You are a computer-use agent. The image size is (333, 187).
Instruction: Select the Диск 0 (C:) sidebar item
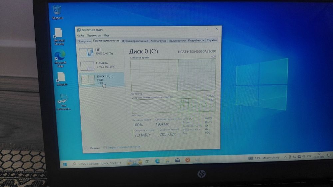102,80
